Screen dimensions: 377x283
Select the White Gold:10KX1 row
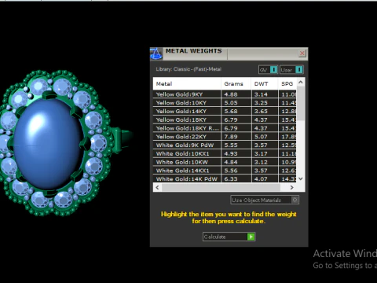225,153
